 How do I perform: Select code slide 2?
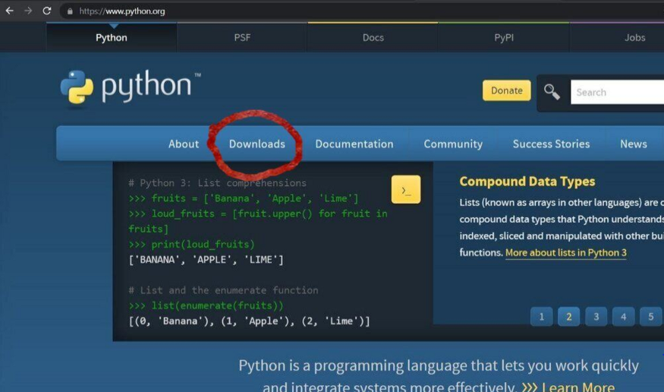click(568, 317)
